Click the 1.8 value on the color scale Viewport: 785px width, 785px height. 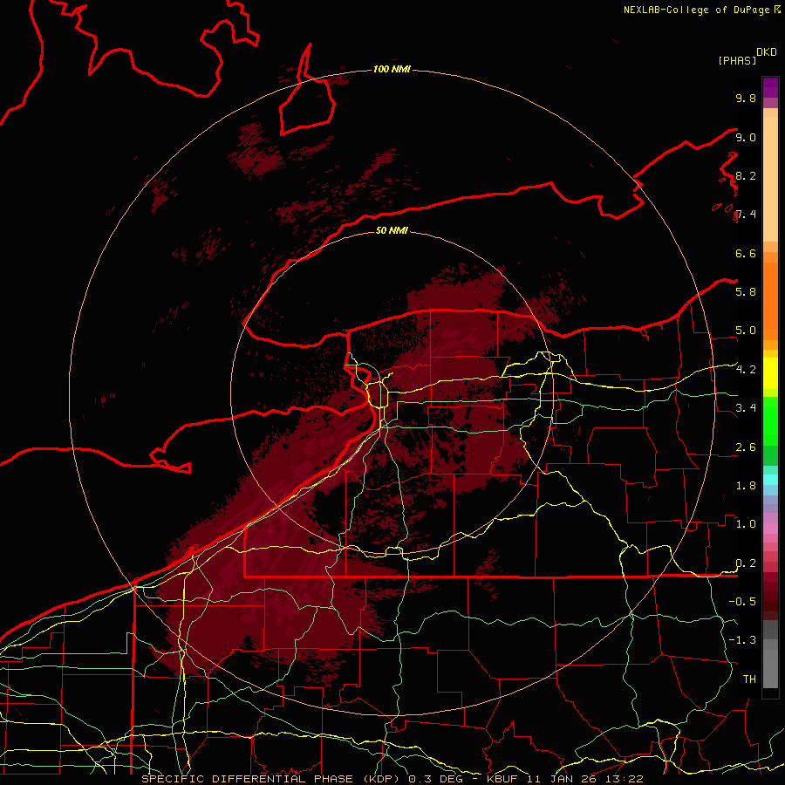pos(746,486)
